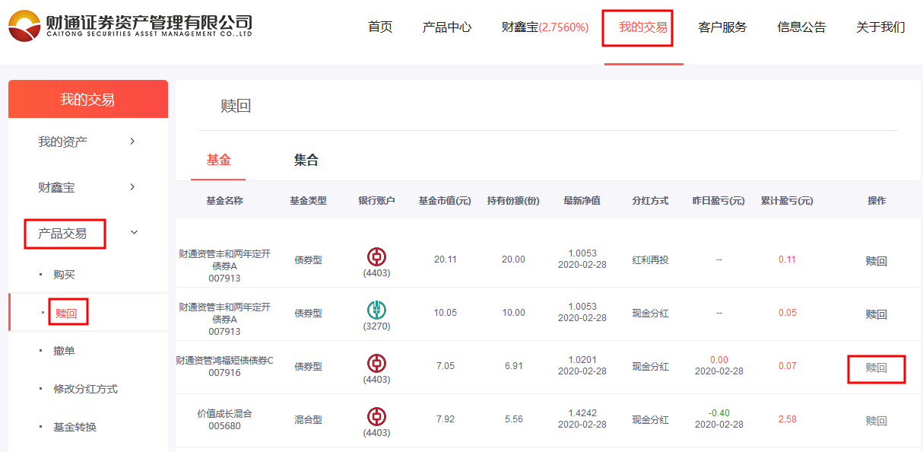Click the 昨日盈亏(元) column header

coord(718,201)
